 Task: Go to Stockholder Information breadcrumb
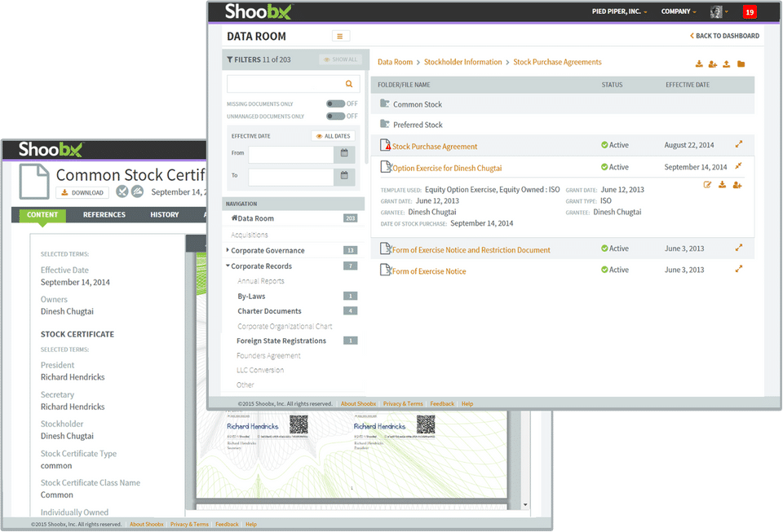click(x=463, y=62)
